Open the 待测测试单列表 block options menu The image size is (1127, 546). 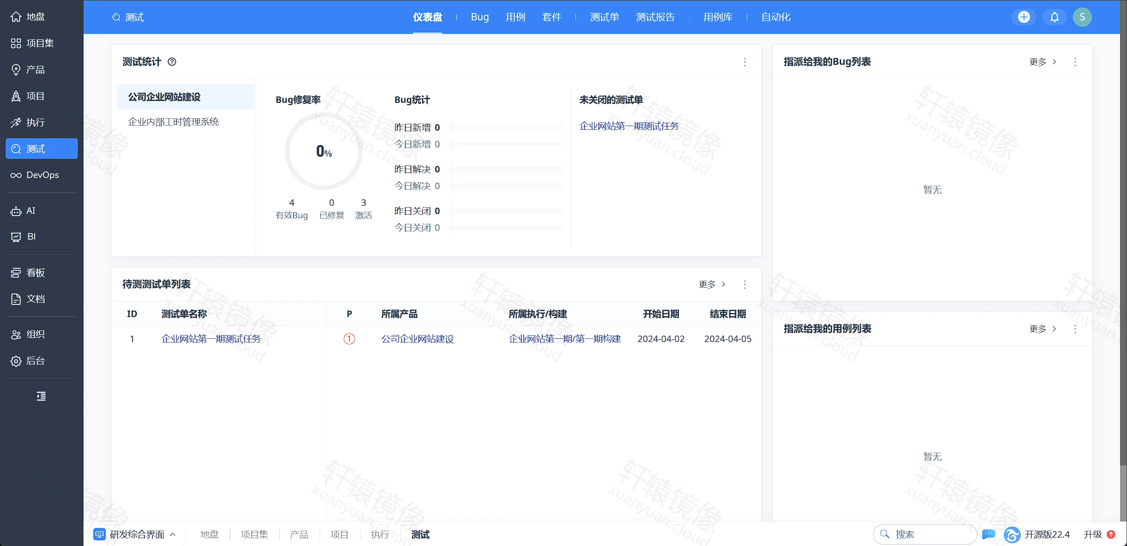pyautogui.click(x=745, y=284)
